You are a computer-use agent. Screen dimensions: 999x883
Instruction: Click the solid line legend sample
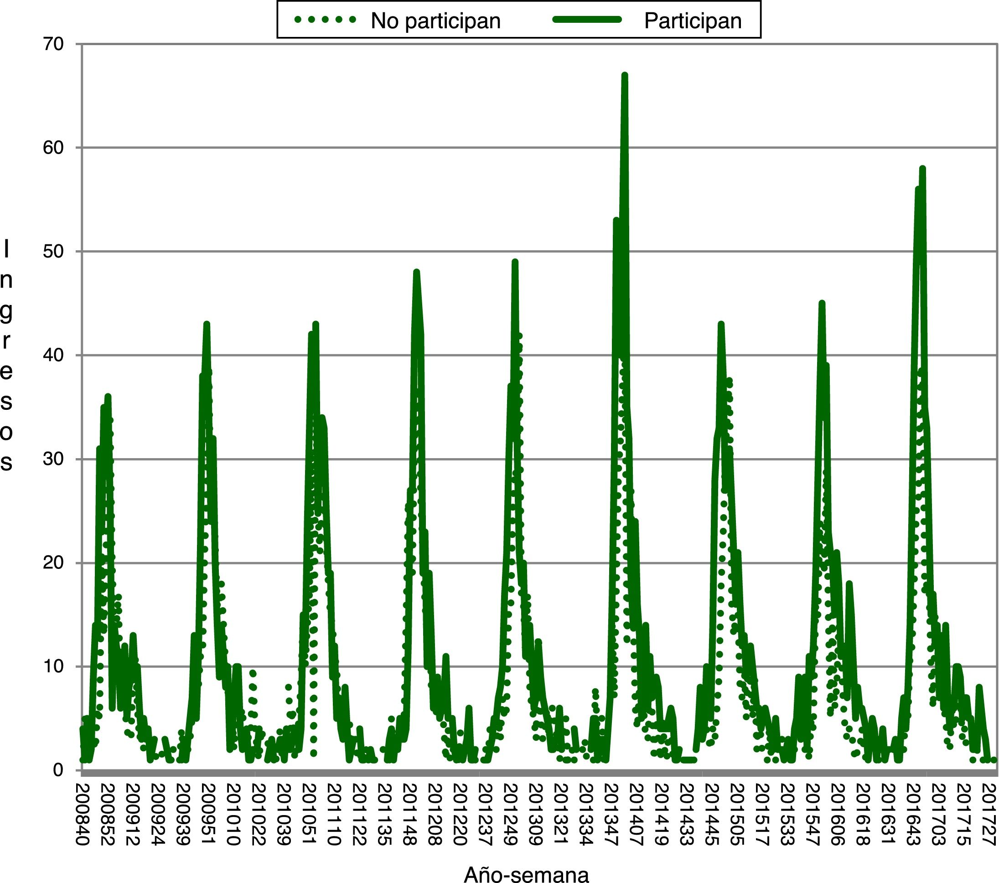(587, 20)
